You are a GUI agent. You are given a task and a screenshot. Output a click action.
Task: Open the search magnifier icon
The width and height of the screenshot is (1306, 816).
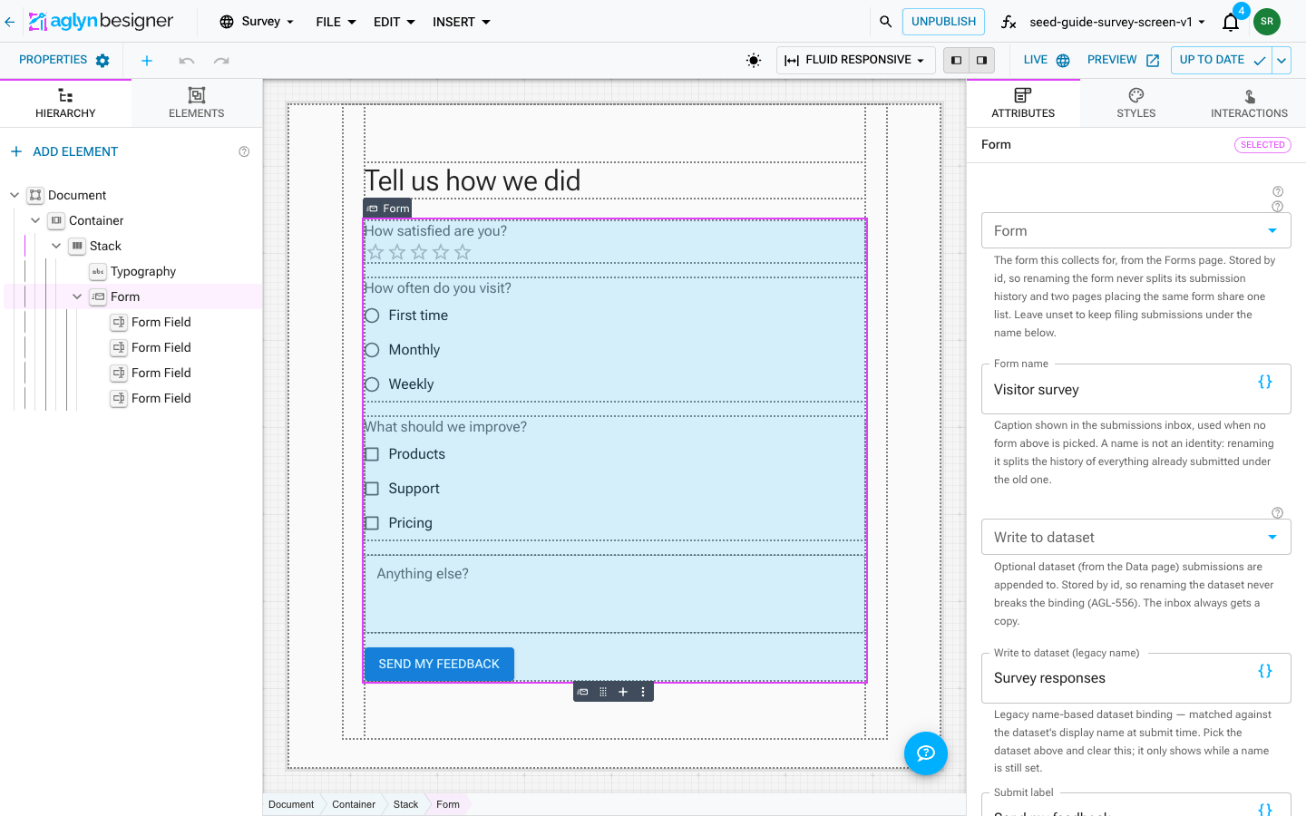pos(885,22)
